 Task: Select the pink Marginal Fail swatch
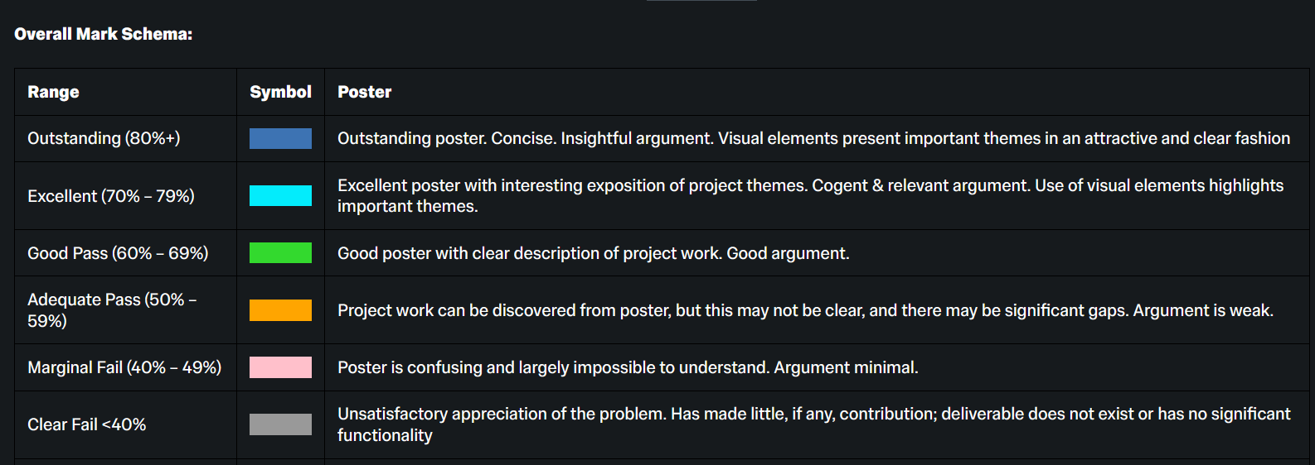click(x=280, y=367)
